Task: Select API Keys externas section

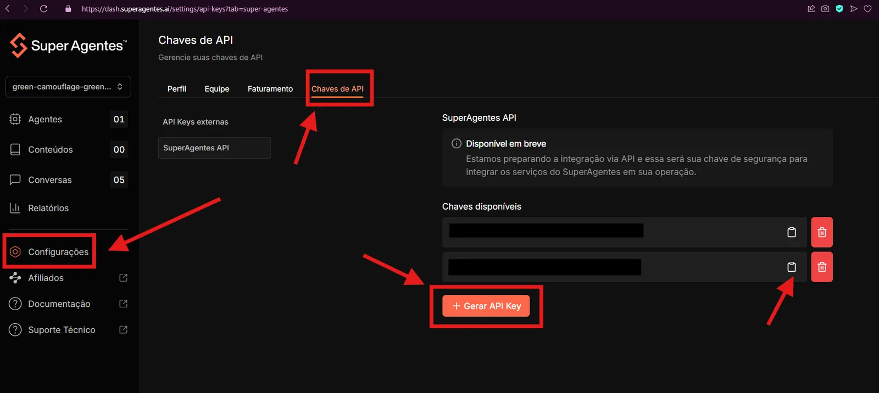Action: [196, 122]
